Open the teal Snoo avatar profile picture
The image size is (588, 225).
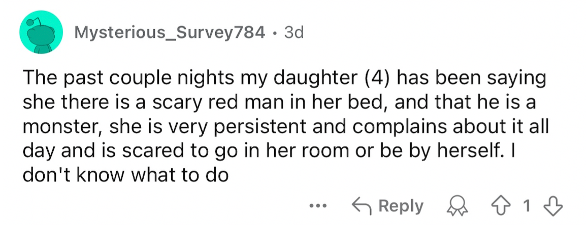pyautogui.click(x=41, y=32)
